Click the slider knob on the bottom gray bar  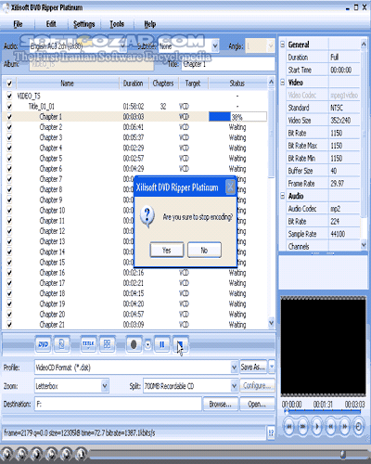point(342,455)
